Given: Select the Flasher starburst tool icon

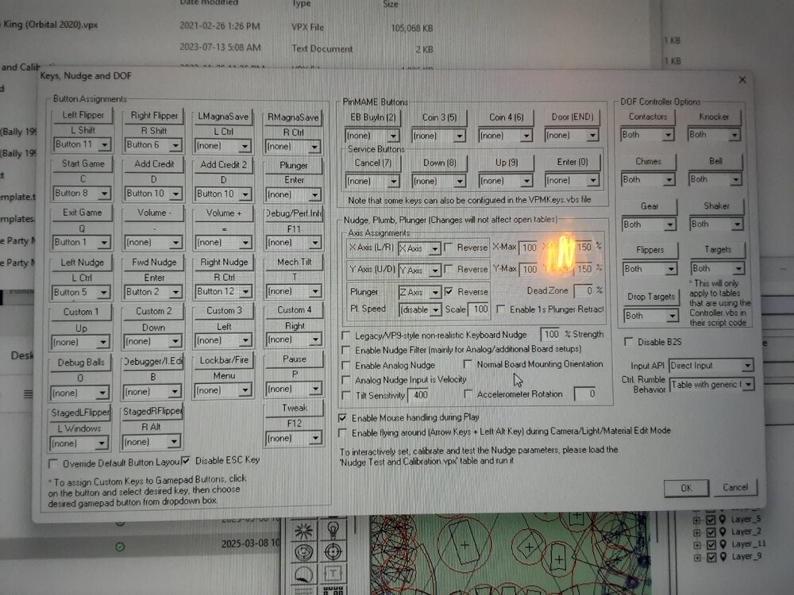Looking at the screenshot, I should coord(303,530).
